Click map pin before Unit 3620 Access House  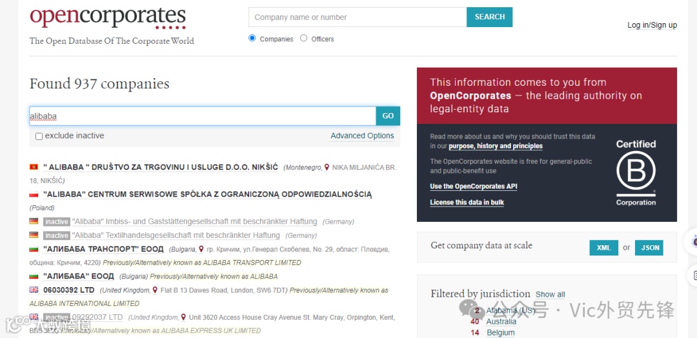(x=183, y=317)
